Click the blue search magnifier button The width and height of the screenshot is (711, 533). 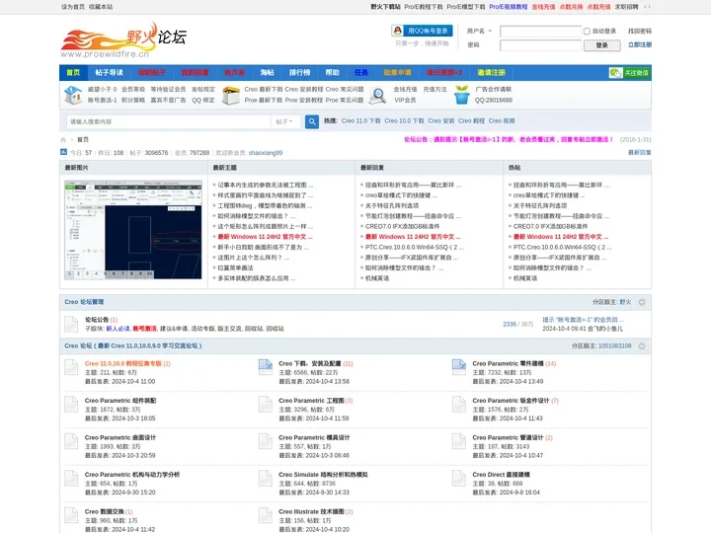tap(311, 121)
